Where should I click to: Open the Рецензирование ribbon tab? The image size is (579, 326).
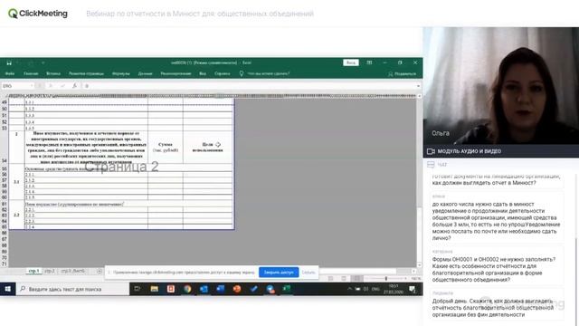[176, 73]
